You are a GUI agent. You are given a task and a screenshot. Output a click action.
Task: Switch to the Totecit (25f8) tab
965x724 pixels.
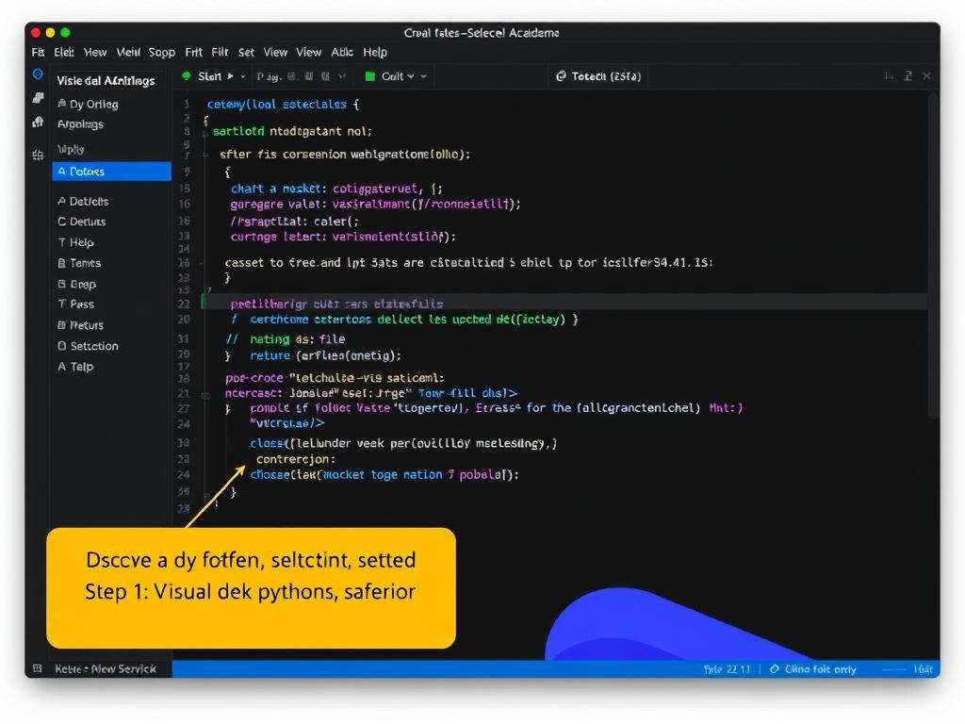[x=598, y=76]
